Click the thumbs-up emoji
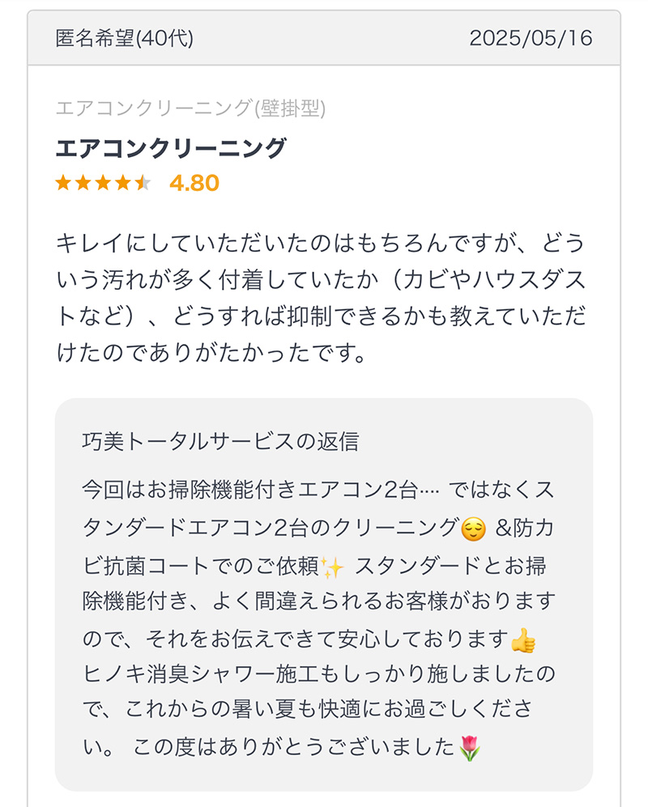648x807 pixels. tap(523, 640)
